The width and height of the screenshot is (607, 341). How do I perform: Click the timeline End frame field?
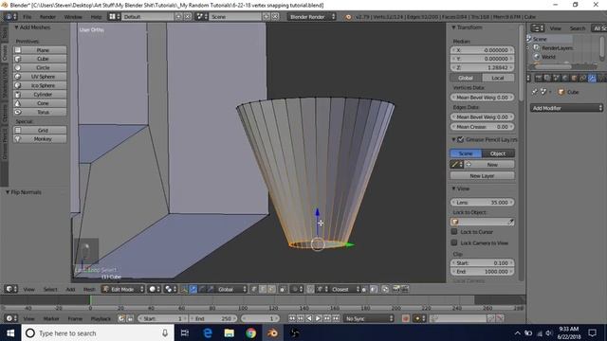[212, 318]
